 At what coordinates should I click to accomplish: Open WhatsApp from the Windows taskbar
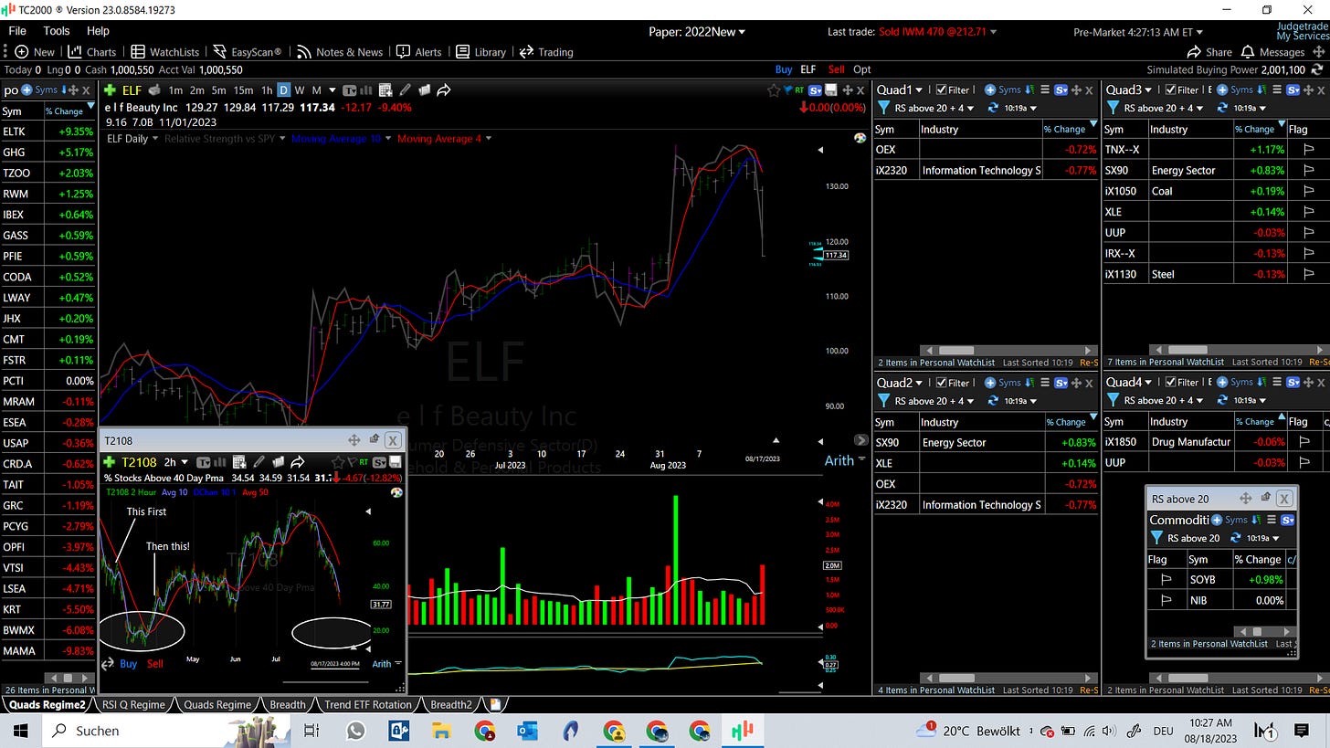pos(354,731)
